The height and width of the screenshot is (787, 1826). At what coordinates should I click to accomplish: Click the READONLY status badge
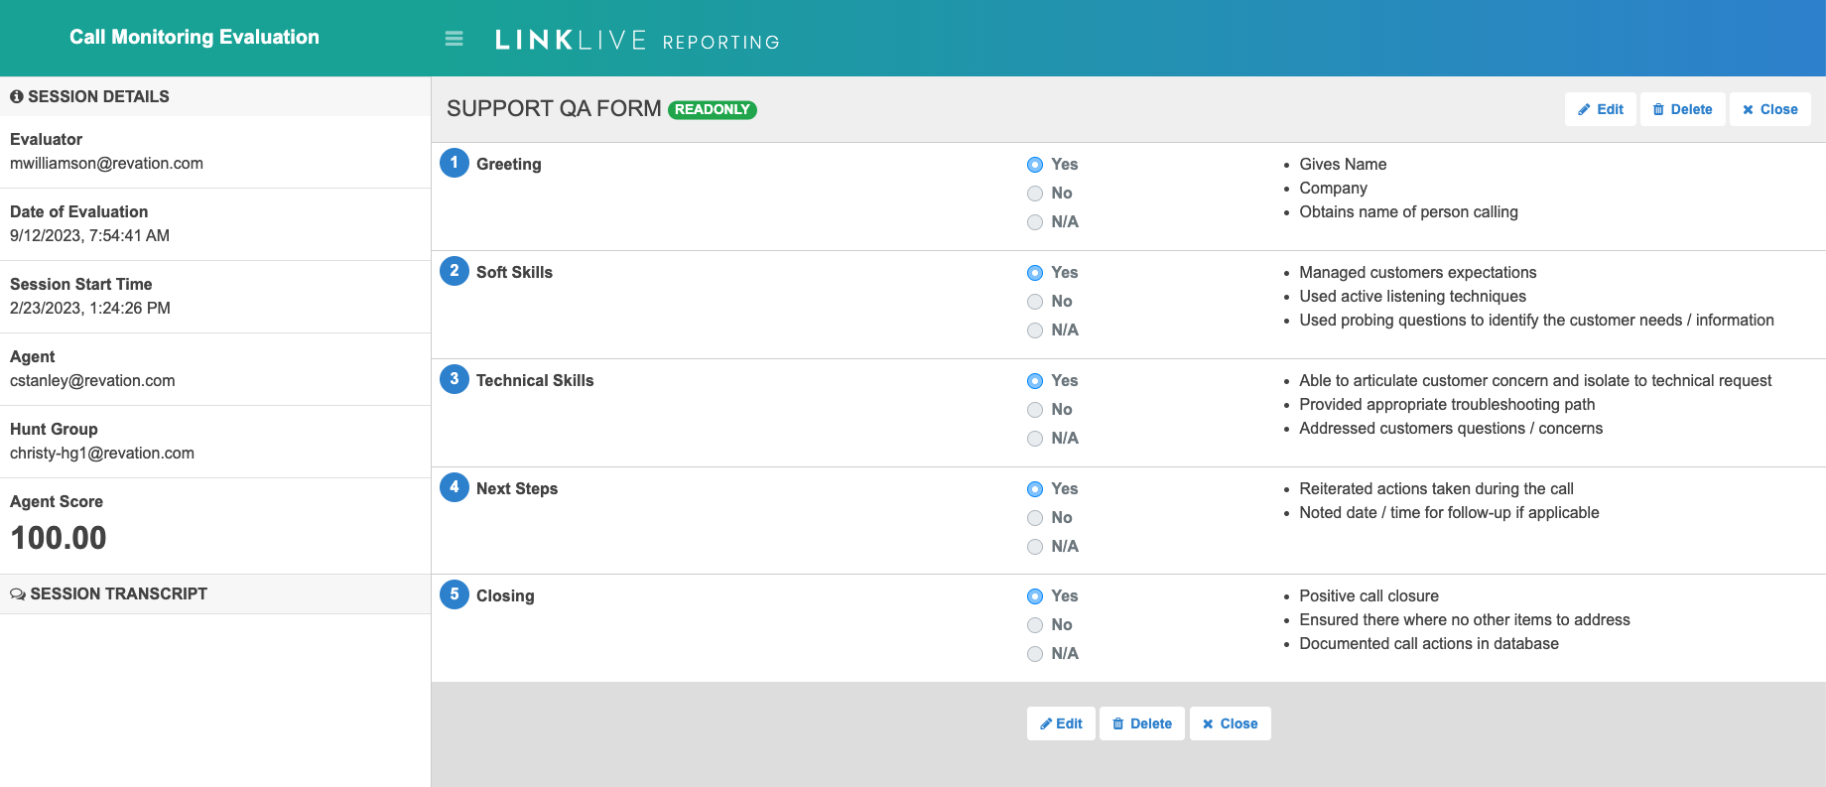tap(712, 109)
